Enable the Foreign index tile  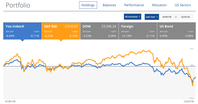click(138, 31)
